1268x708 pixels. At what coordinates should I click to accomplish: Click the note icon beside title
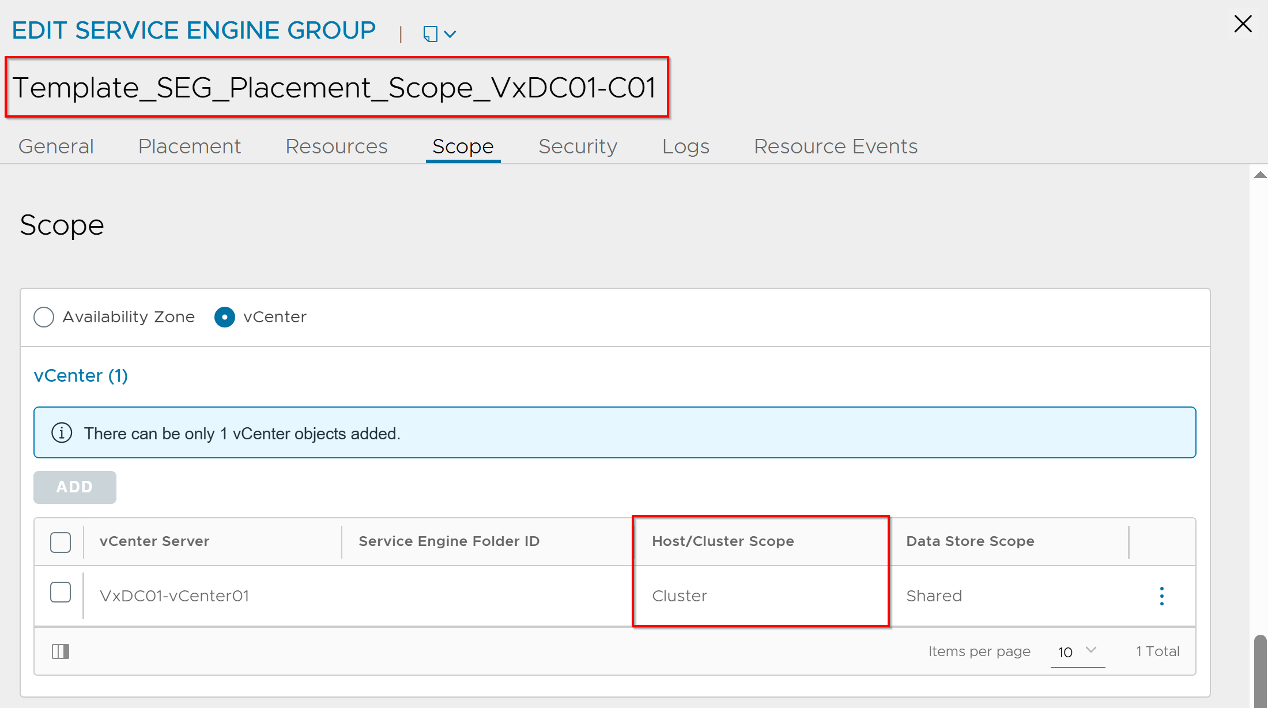(430, 34)
